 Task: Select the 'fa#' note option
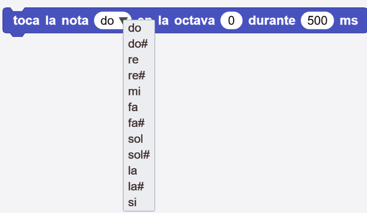[x=136, y=123]
